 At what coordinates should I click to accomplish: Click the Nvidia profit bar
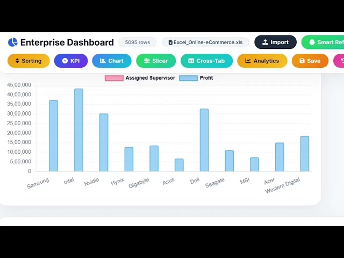(104, 142)
